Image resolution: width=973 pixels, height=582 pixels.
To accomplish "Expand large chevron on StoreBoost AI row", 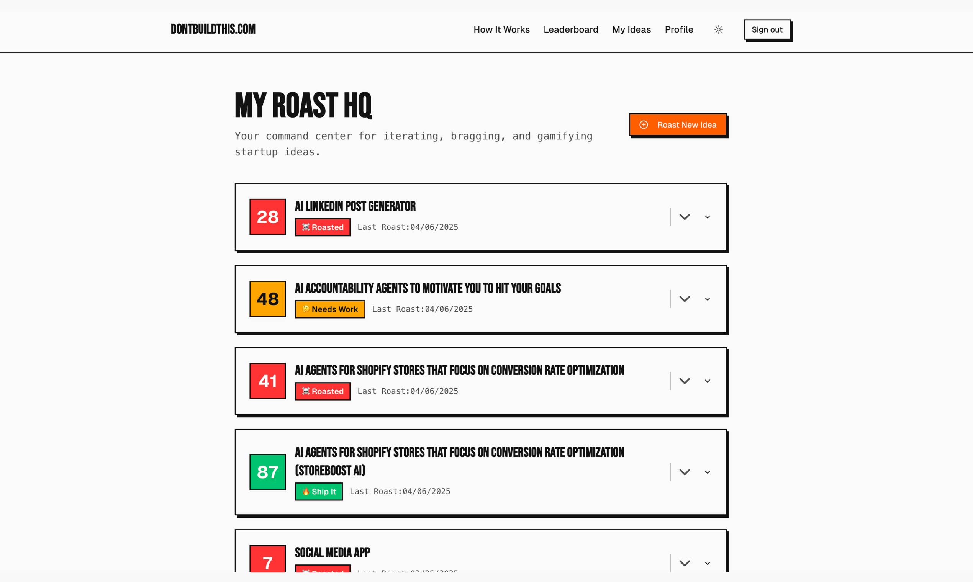I will (685, 472).
